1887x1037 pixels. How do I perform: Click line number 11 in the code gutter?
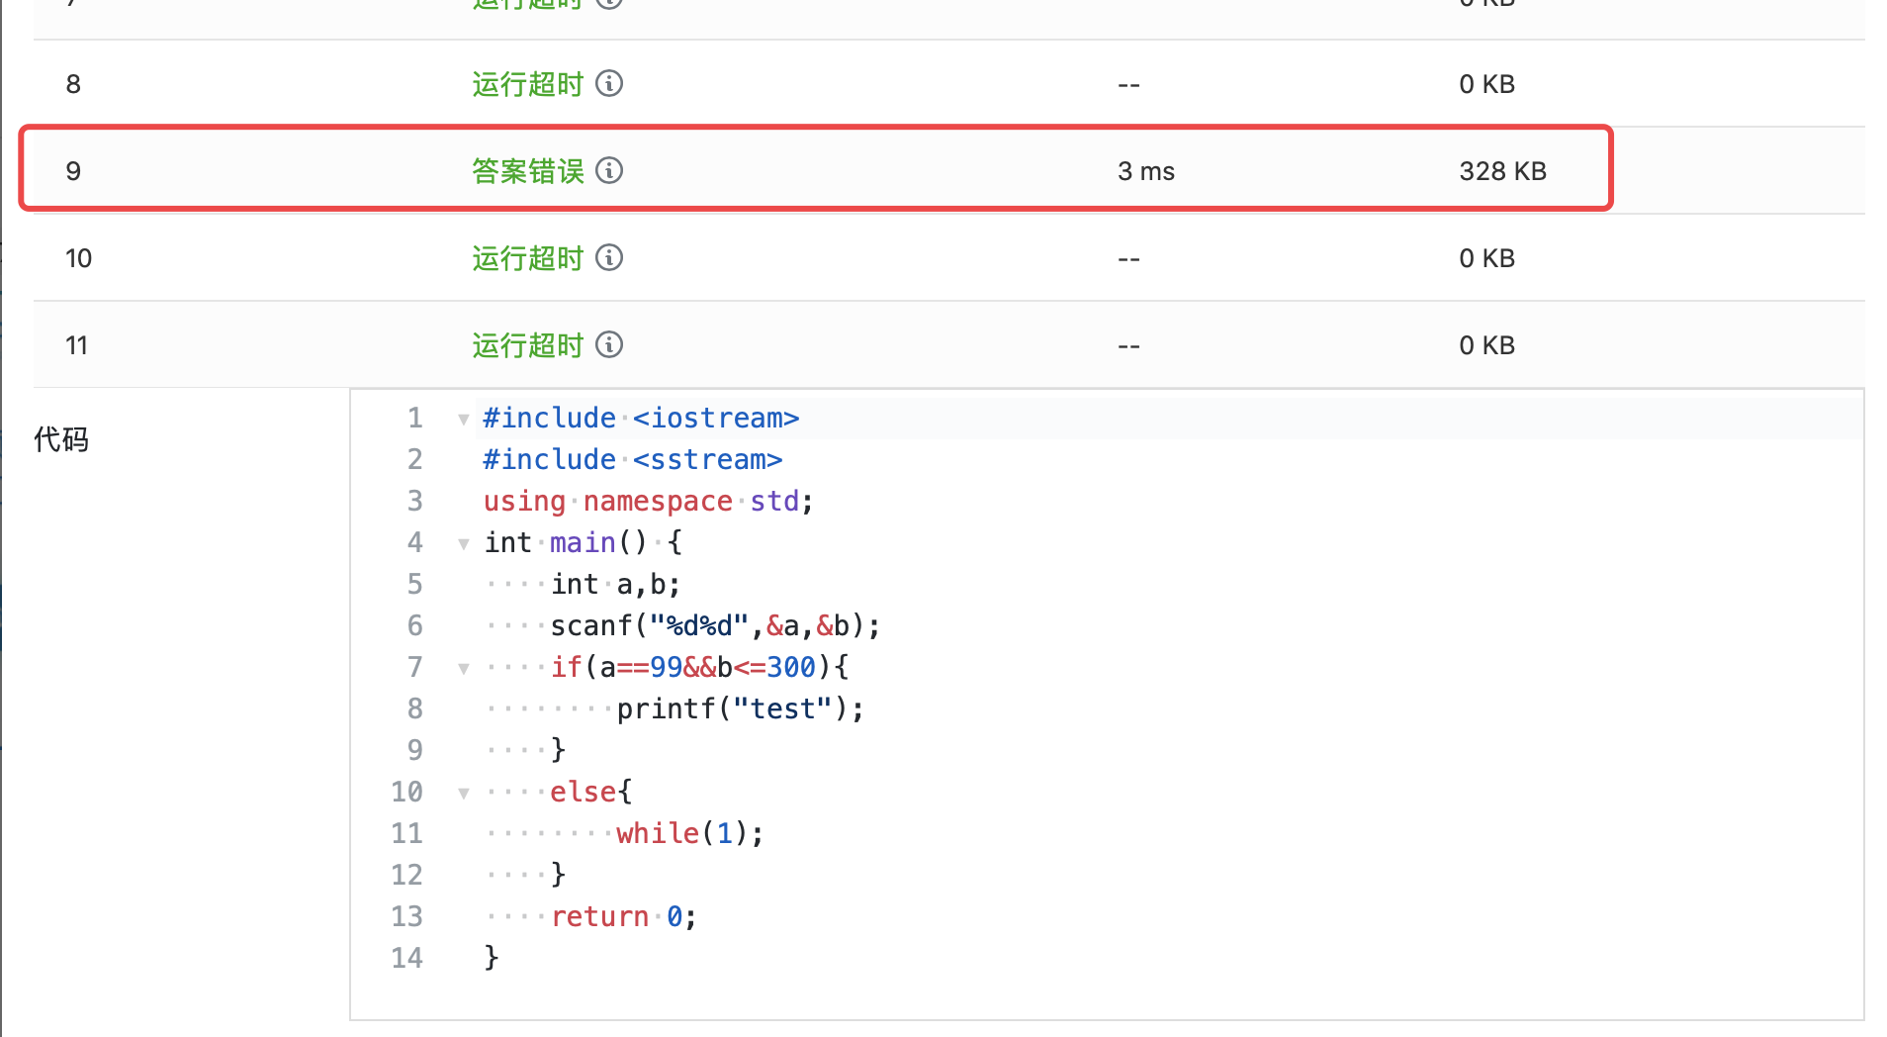pyautogui.click(x=406, y=833)
